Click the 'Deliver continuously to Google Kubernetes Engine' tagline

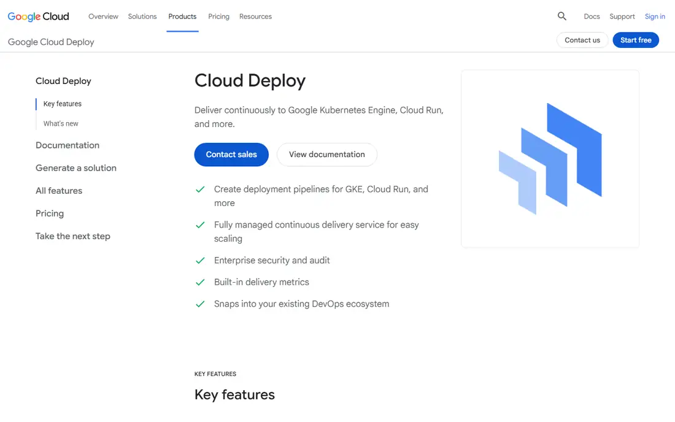319,117
